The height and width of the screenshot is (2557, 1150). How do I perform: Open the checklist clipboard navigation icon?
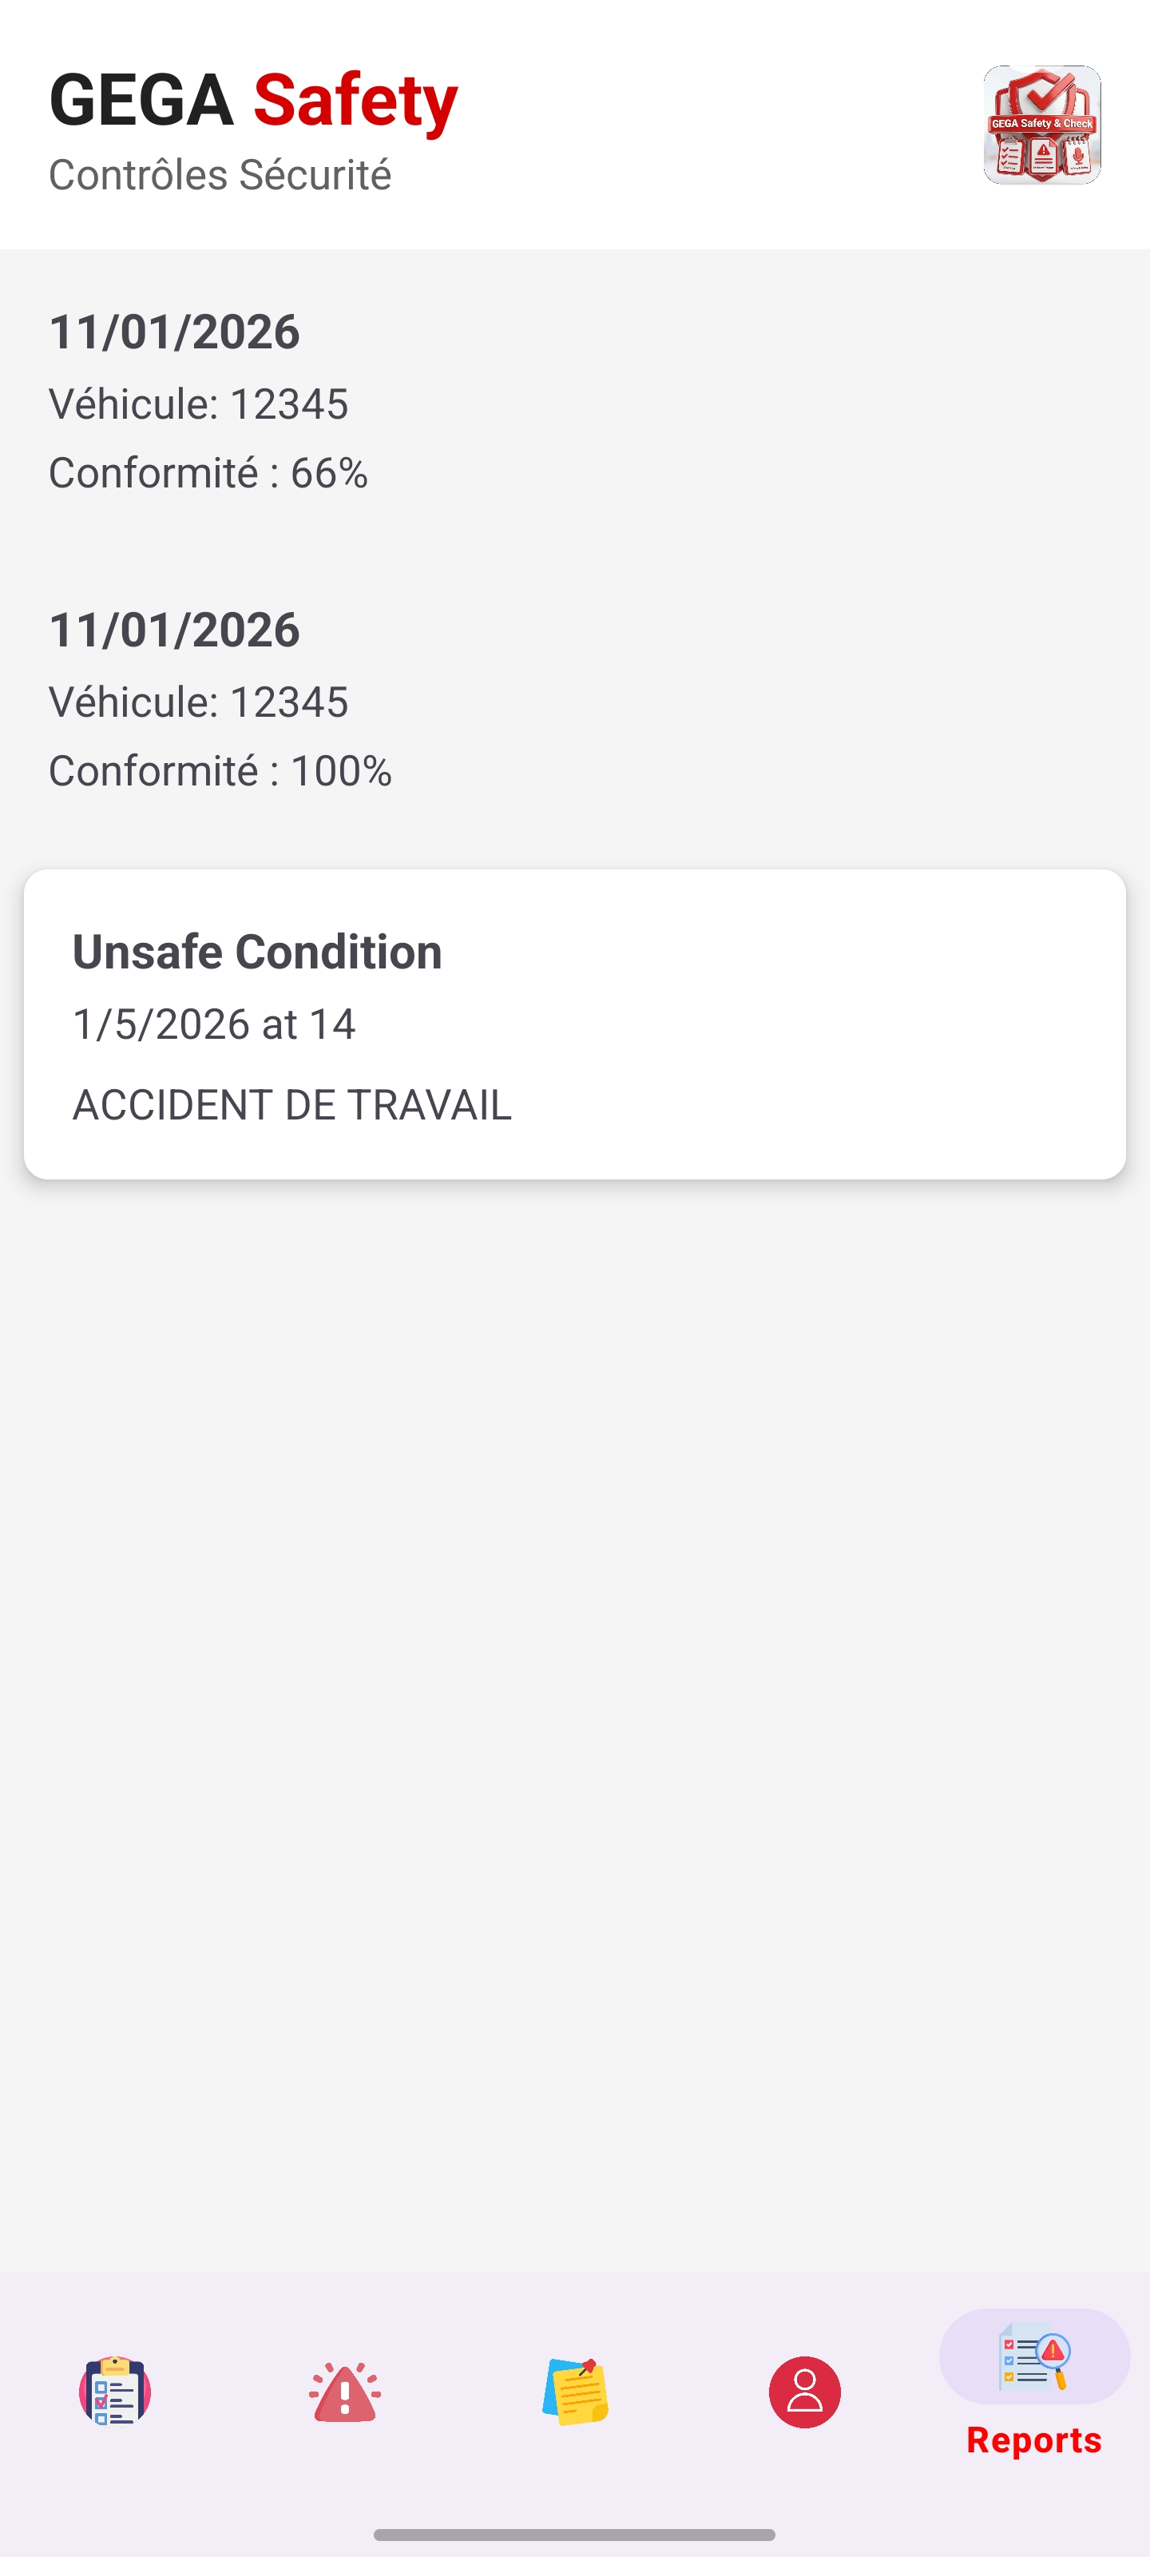point(115,2390)
